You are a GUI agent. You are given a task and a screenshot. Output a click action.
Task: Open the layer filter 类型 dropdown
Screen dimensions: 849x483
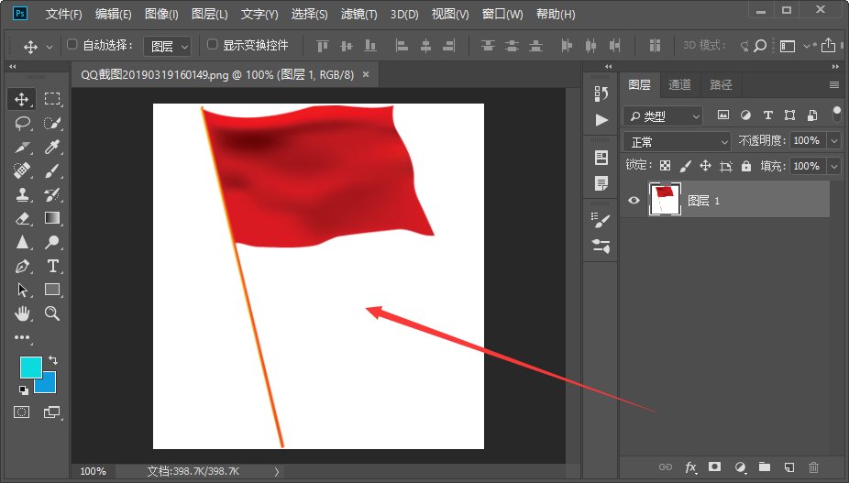pyautogui.click(x=663, y=115)
